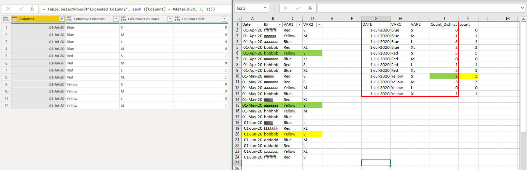
Task: Click the cccccccc ID cell in row 23
Action: tap(273, 151)
